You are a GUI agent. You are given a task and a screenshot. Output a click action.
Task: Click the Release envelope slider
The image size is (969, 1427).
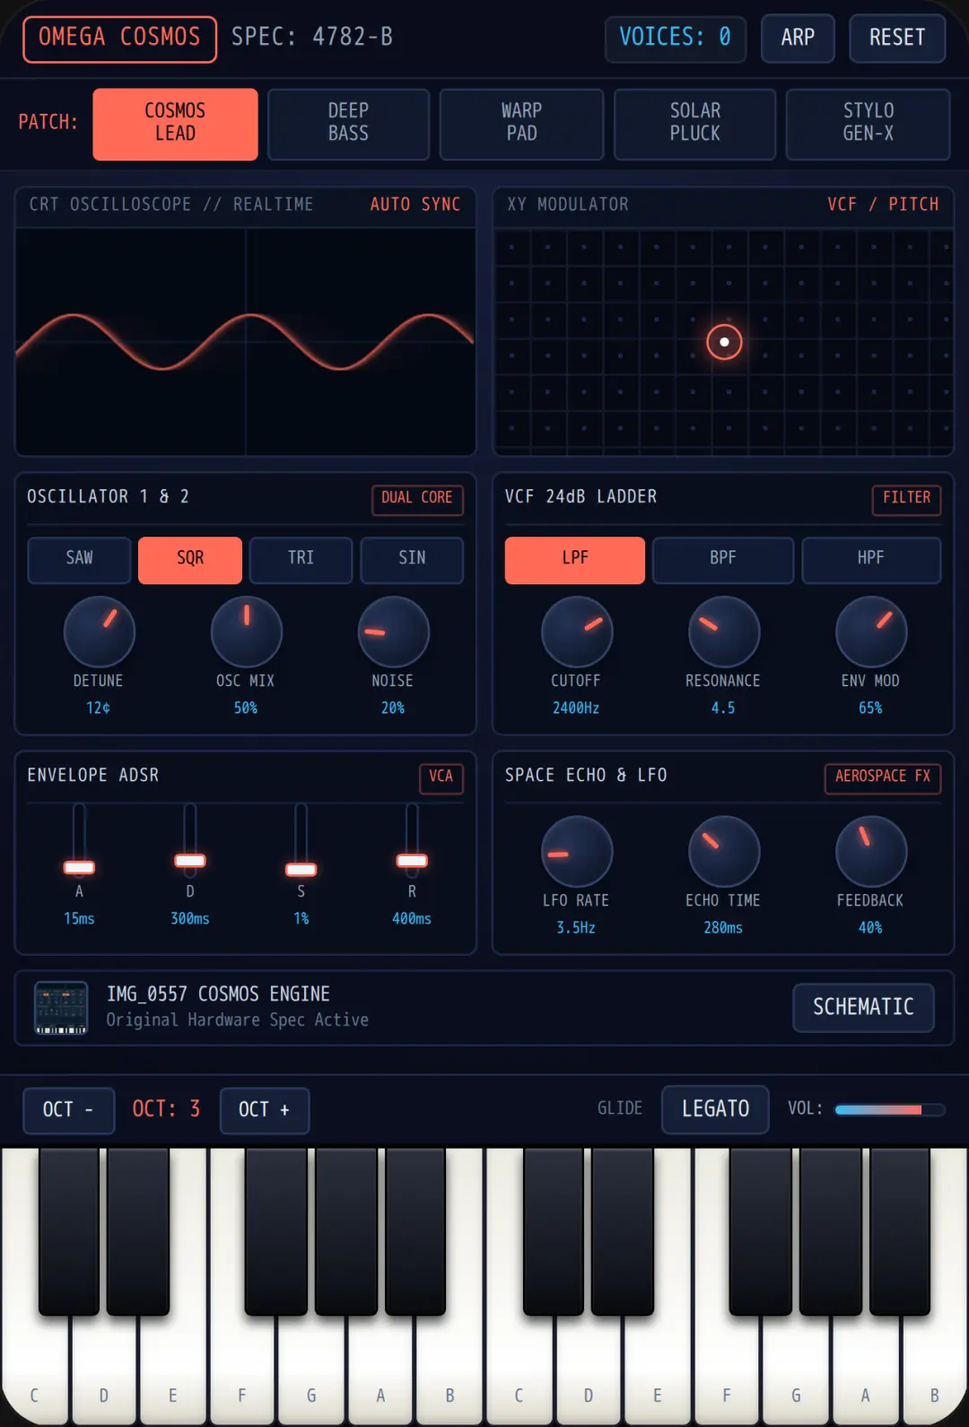coord(412,839)
